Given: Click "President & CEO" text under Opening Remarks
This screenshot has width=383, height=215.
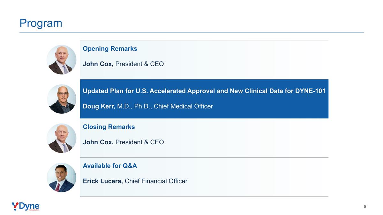Looking at the screenshot, I should pos(139,64).
